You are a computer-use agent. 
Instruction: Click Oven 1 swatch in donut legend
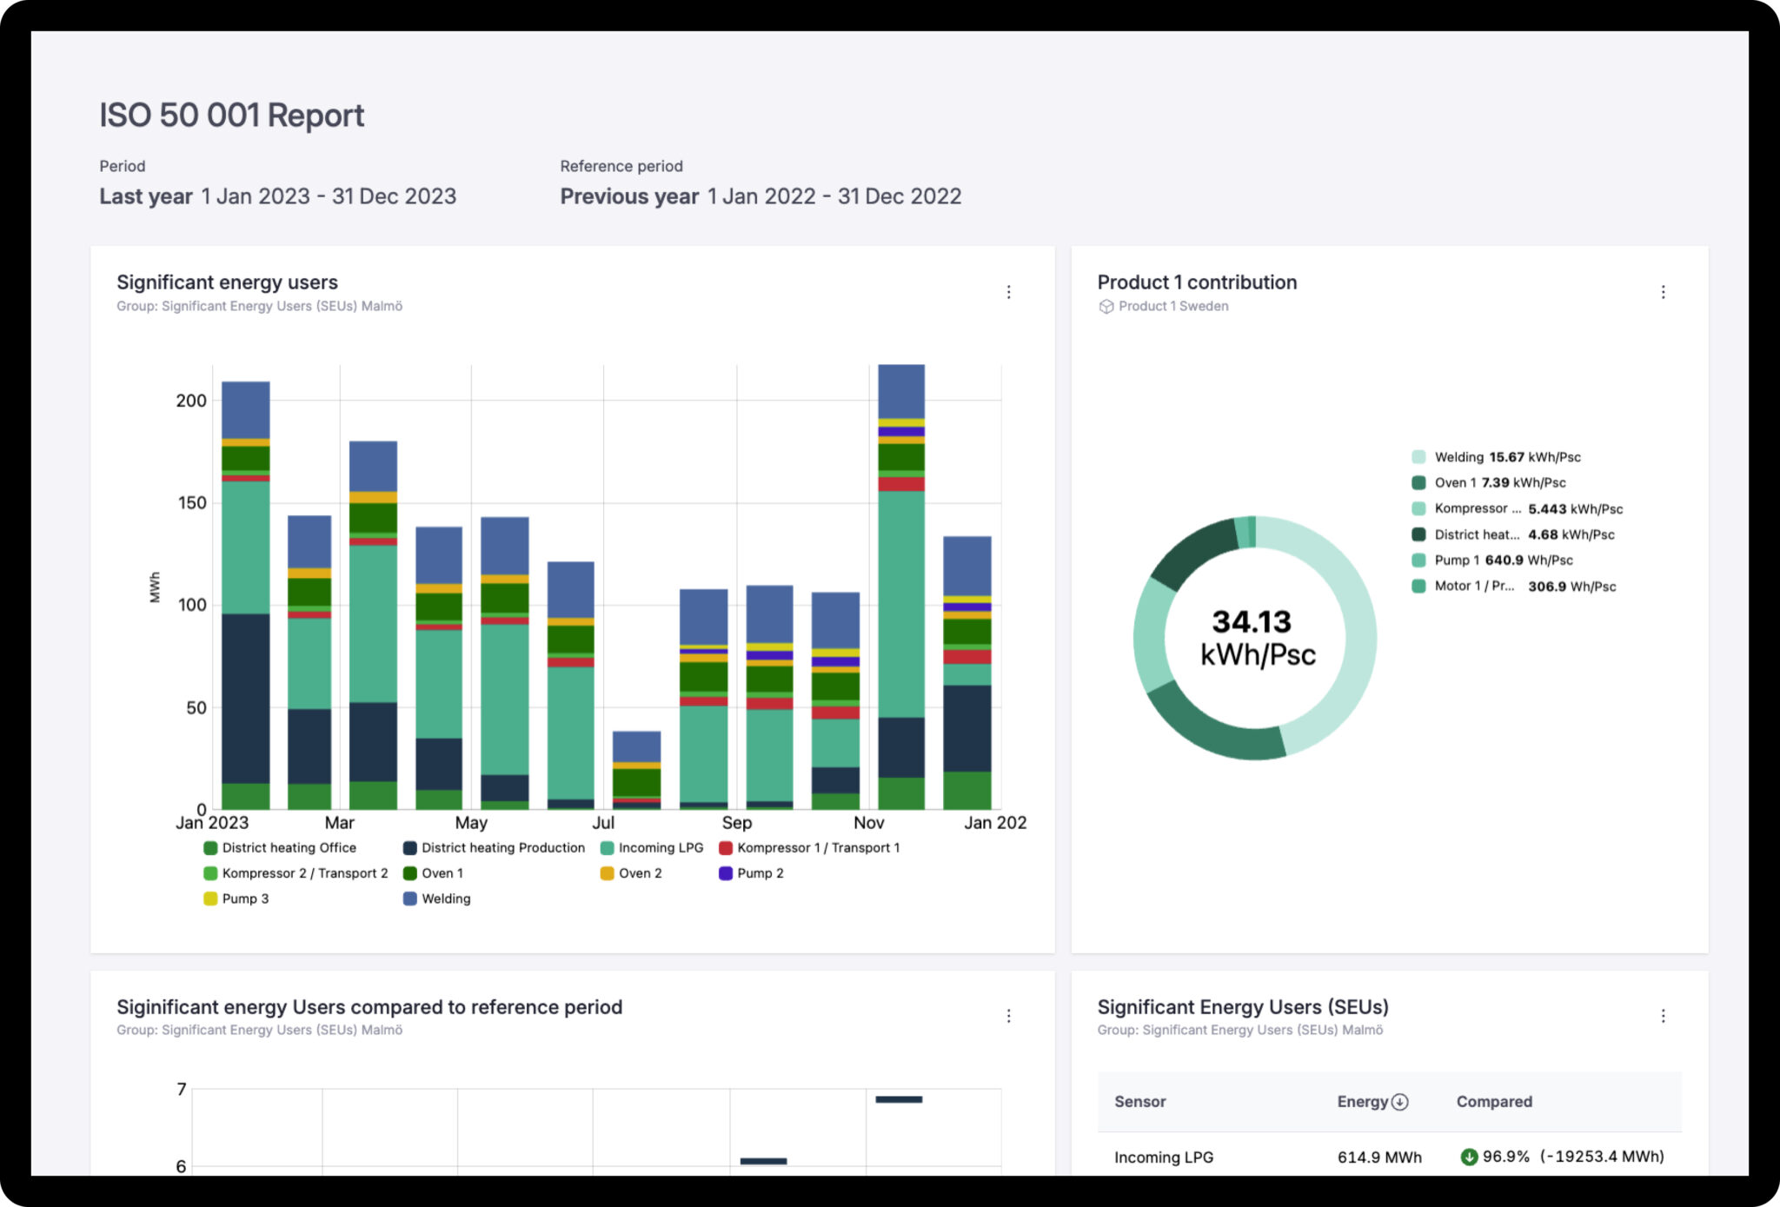[1418, 483]
